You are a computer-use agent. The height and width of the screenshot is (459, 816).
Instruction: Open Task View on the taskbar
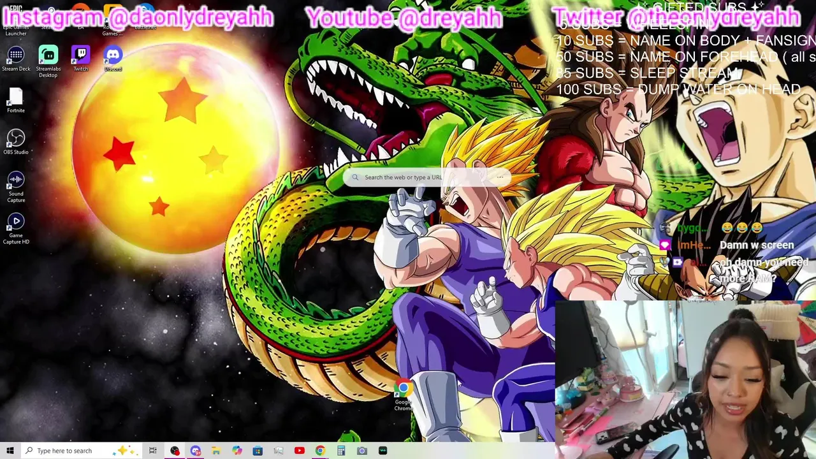pyautogui.click(x=153, y=451)
